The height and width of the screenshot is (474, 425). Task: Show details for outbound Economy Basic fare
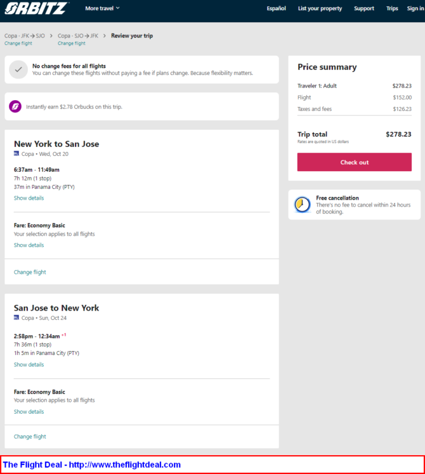pos(29,245)
